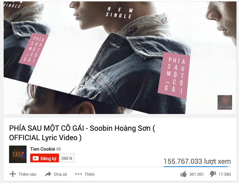Select the Thêm vào label
Screen dimensions: 239x183
[x=27, y=174]
